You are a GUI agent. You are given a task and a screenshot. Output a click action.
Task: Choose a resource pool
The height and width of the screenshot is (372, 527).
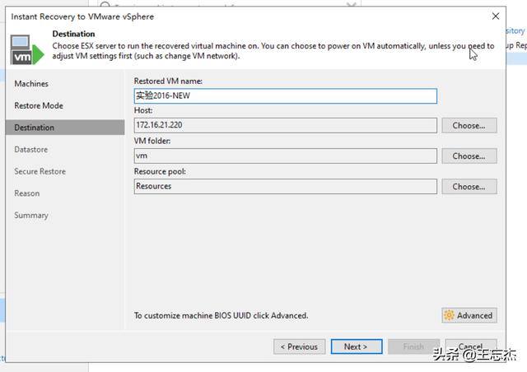click(x=469, y=187)
